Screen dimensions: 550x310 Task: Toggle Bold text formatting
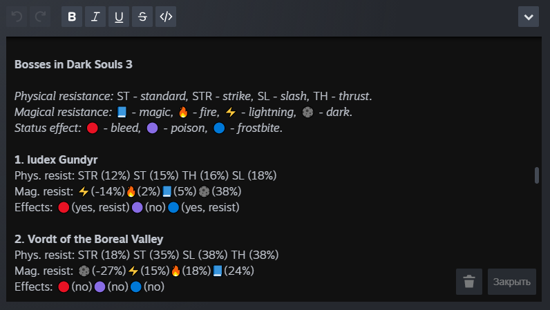click(72, 17)
